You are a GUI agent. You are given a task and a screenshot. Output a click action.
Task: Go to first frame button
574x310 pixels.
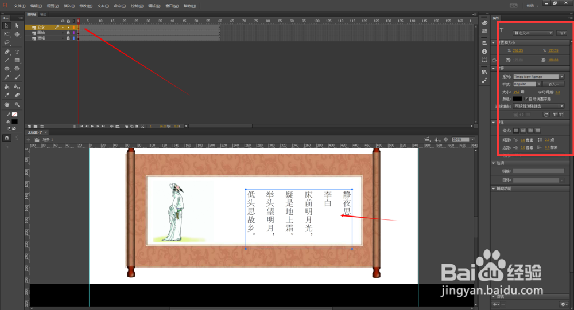pos(82,126)
